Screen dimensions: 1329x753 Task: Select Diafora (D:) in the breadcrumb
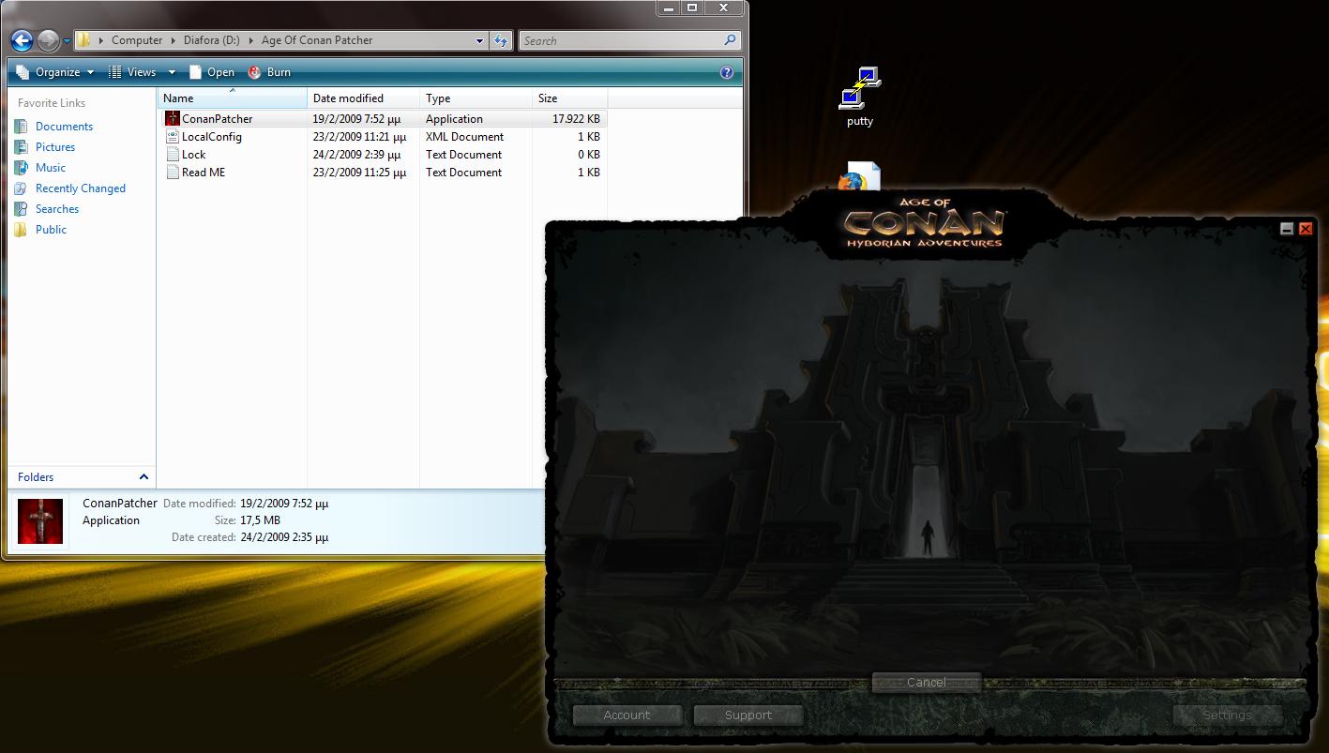pos(211,40)
